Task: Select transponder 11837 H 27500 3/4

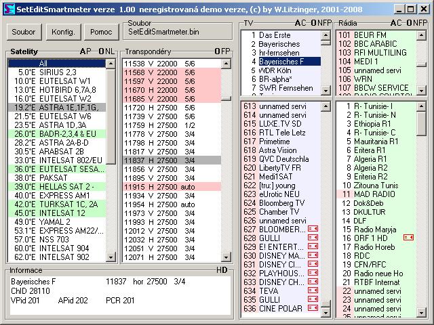Action: (172, 160)
